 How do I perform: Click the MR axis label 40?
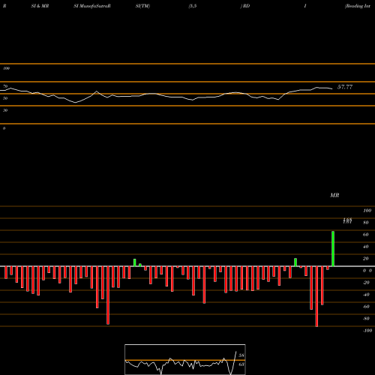pos(366,247)
